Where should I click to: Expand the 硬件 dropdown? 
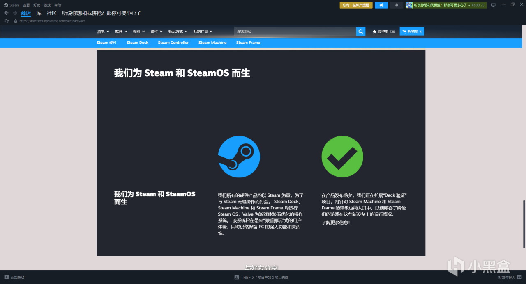click(157, 31)
